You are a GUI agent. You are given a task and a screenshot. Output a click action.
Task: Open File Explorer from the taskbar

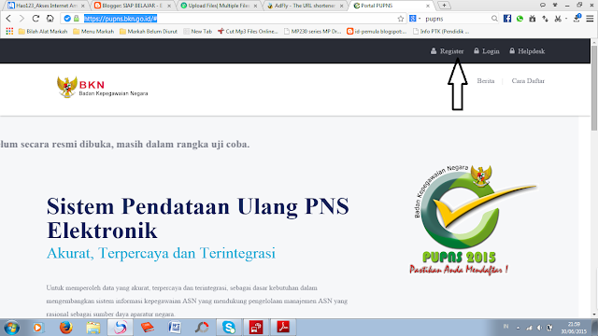click(93, 328)
